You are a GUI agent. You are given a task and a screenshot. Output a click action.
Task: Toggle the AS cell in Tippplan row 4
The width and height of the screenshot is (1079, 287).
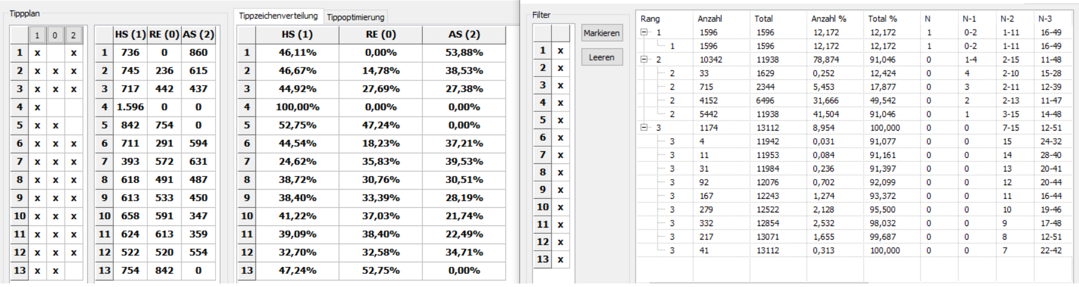pyautogui.click(x=74, y=107)
